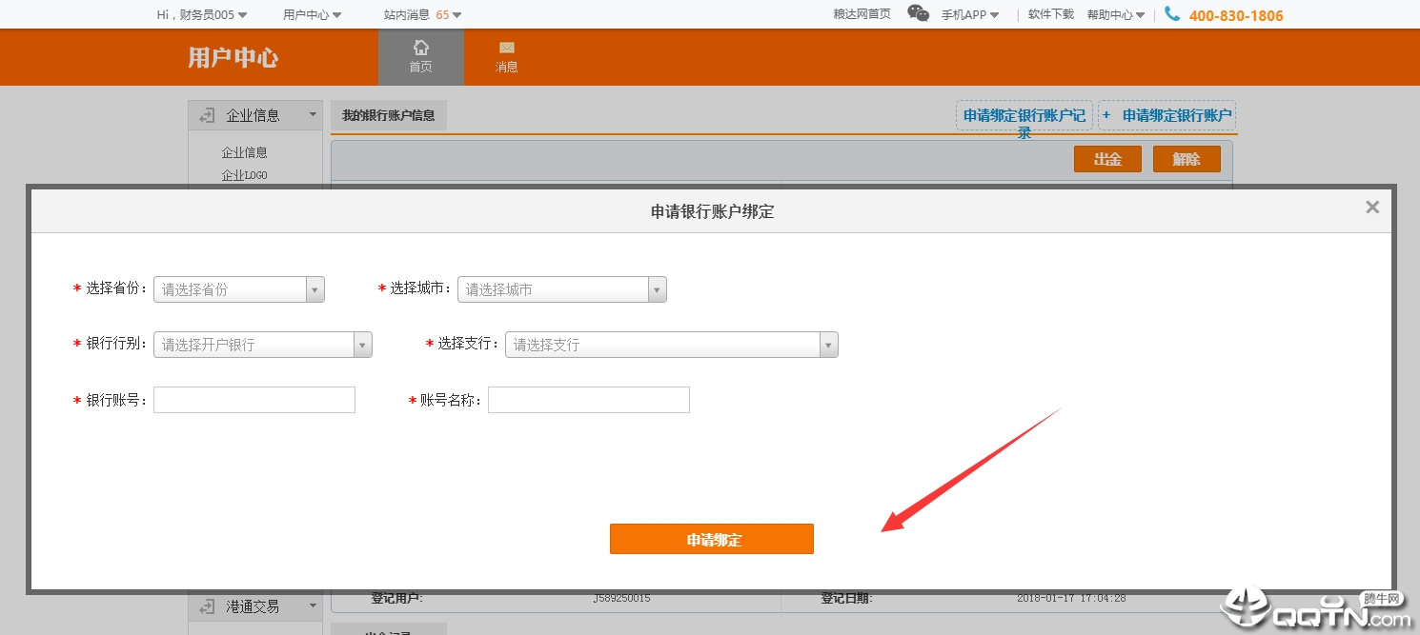Open the 手机APP dropdown menu
1420x635 pixels.
[969, 14]
